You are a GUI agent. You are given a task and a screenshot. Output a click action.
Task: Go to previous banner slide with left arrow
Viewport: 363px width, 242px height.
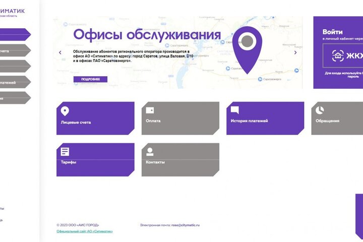coord(60,52)
